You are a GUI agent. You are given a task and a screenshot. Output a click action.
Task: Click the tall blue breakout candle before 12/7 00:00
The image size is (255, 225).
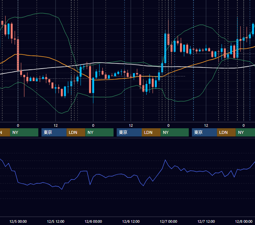click(x=165, y=48)
